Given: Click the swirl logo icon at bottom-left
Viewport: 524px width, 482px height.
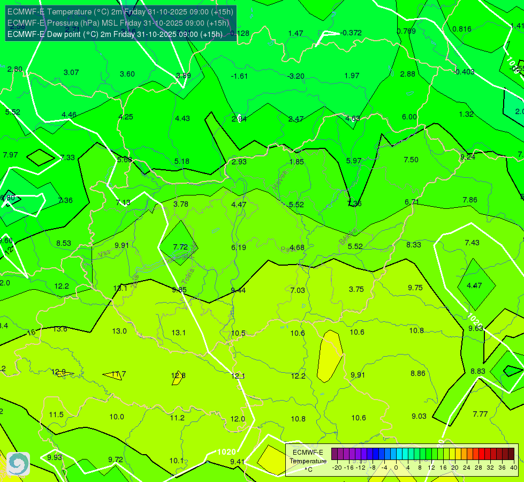Looking at the screenshot, I should pyautogui.click(x=18, y=464).
